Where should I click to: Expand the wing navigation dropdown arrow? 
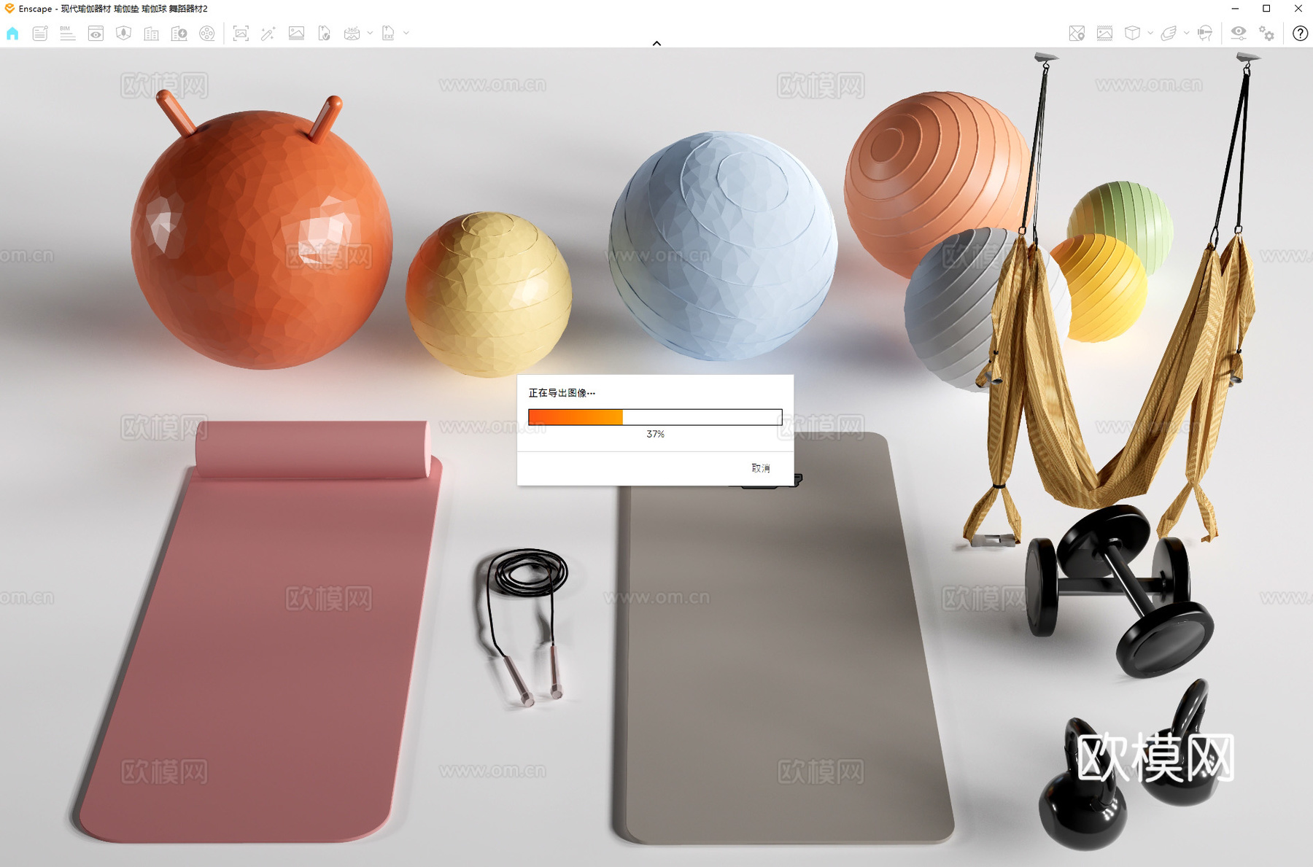(x=1187, y=33)
